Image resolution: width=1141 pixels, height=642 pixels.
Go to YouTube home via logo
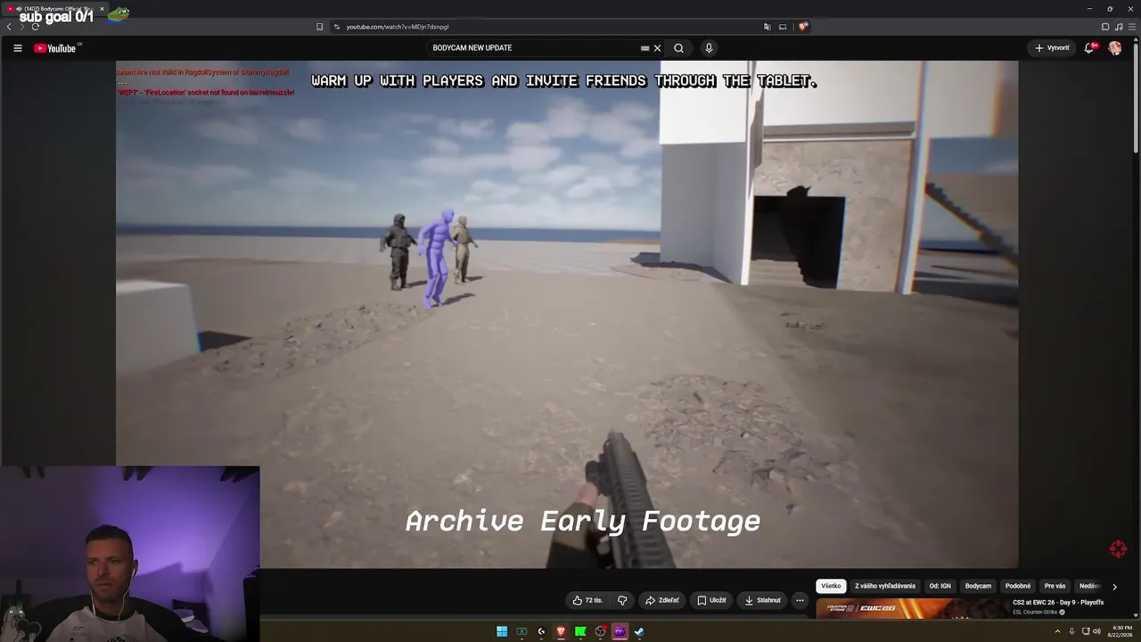55,48
